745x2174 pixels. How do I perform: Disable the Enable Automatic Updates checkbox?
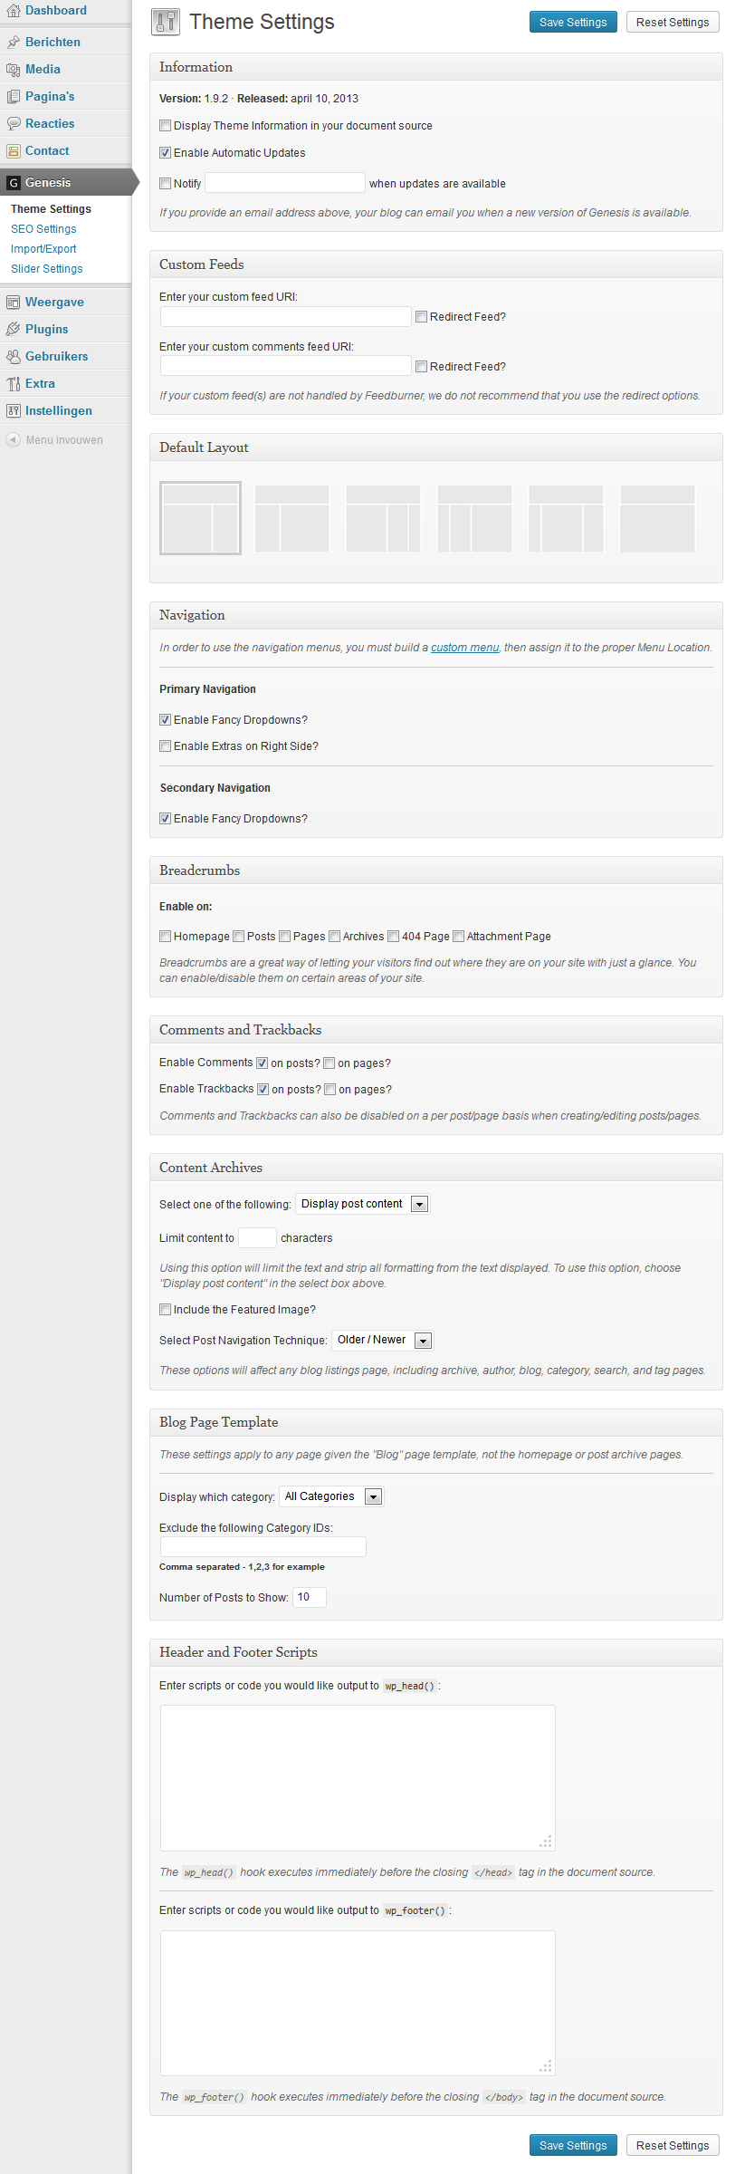tap(166, 153)
